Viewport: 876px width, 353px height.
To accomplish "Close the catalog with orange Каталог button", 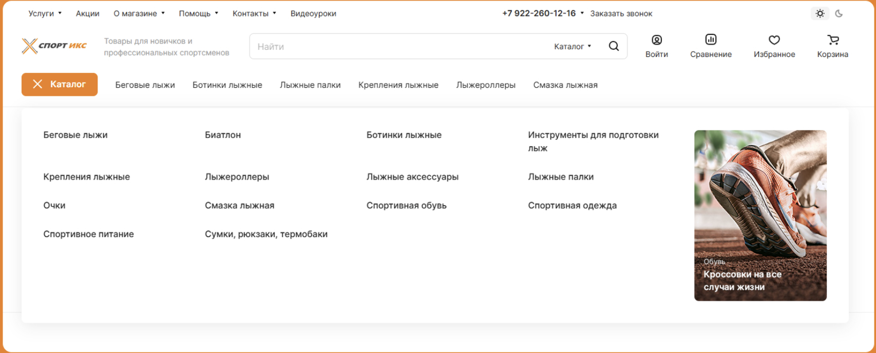I will 60,84.
